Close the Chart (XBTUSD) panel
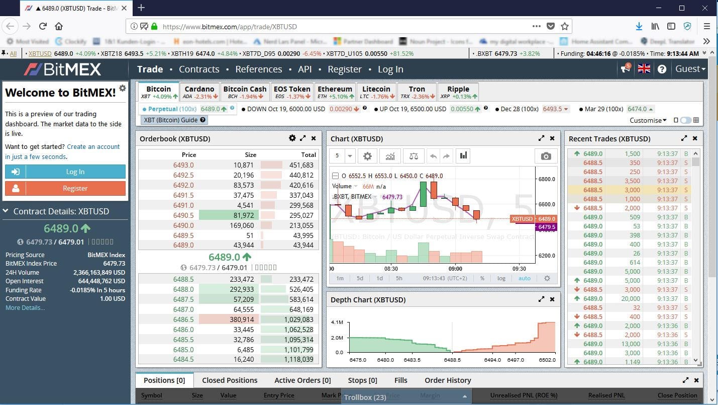Screen dimensions: 718x405 [x=552, y=138]
